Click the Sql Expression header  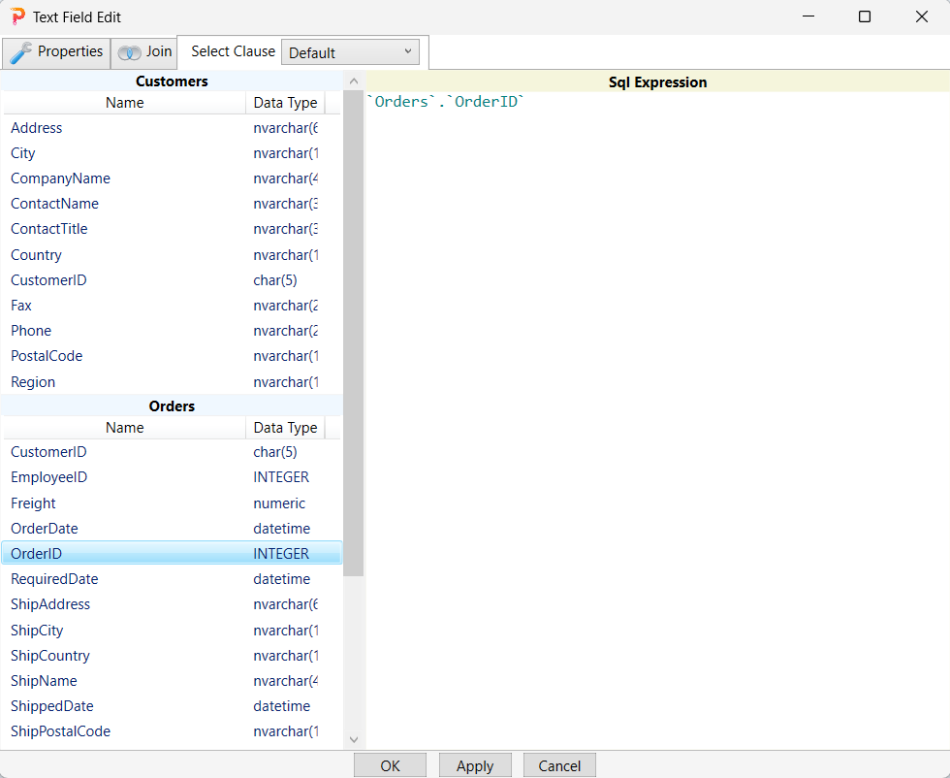tap(657, 81)
